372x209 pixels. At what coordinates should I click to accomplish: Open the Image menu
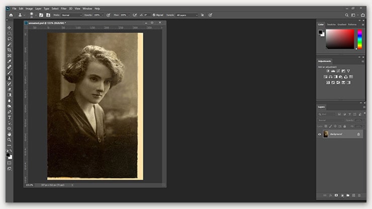pos(30,9)
